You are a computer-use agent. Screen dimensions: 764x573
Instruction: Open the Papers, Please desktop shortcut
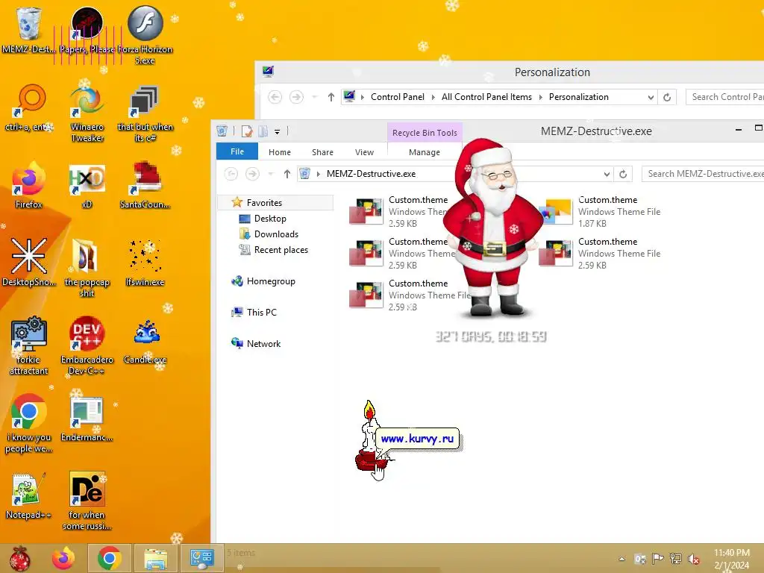pos(87,30)
